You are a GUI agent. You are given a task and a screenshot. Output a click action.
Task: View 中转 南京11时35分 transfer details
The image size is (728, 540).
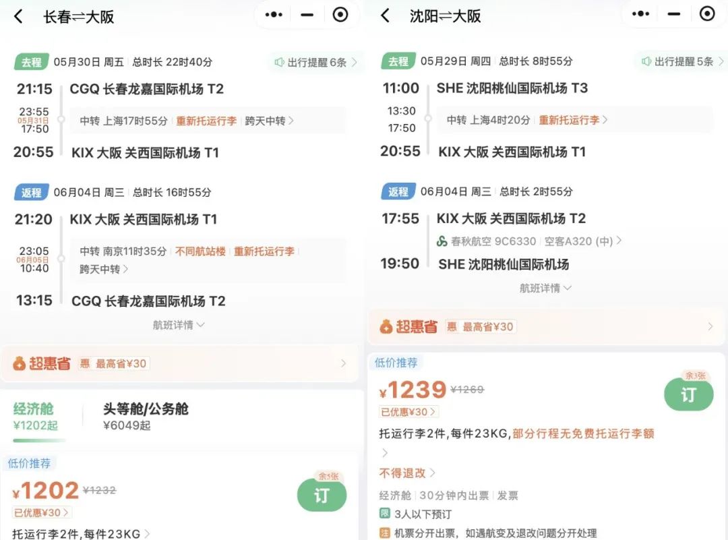[x=208, y=260]
